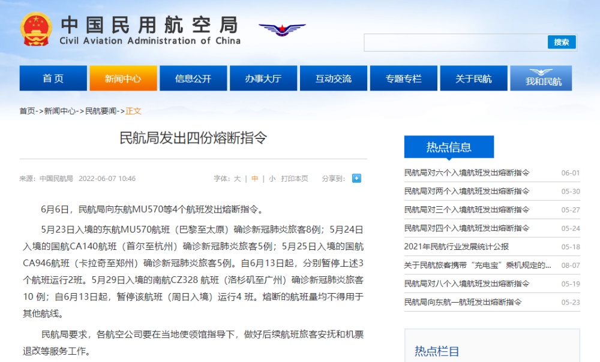
Task: Select the 新闻中心 navigation tab
Action: pyautogui.click(x=123, y=79)
